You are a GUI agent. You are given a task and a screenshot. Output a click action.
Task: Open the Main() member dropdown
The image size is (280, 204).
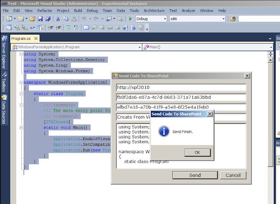(208, 47)
